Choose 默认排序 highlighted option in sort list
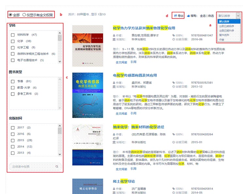The image size is (243, 194). pyautogui.click(x=229, y=21)
